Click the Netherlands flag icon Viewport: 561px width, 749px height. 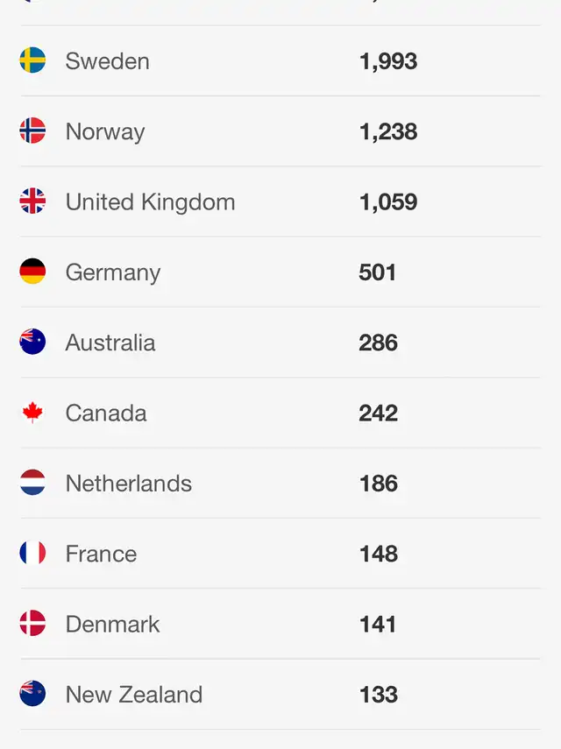point(32,483)
